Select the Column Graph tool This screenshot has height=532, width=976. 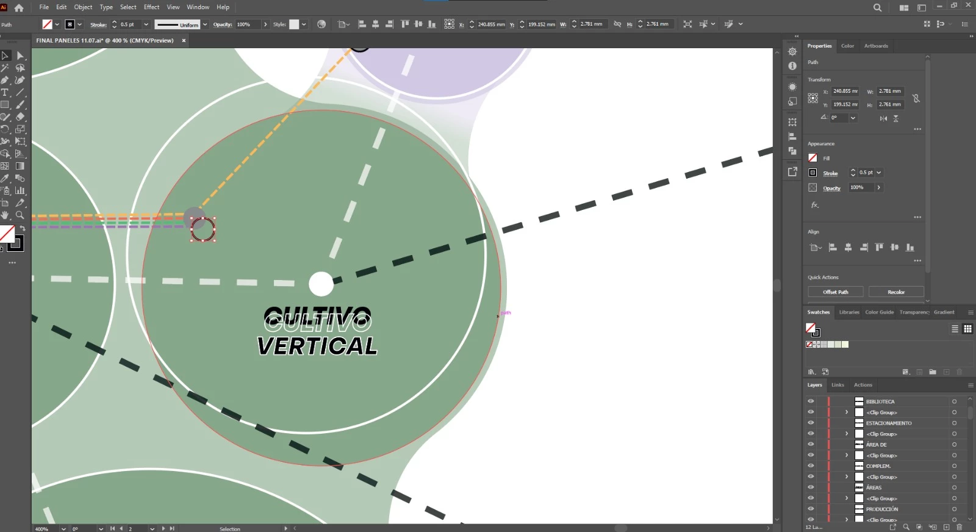click(20, 190)
